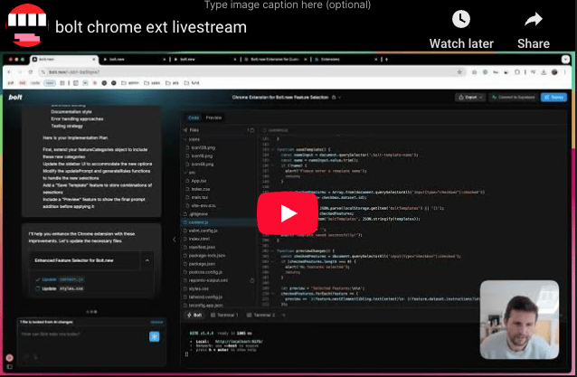
Task: Add a new terminal with plus icon
Action: (283, 316)
